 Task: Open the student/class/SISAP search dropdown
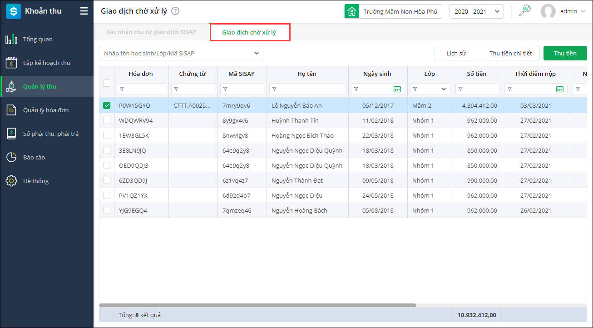click(181, 53)
